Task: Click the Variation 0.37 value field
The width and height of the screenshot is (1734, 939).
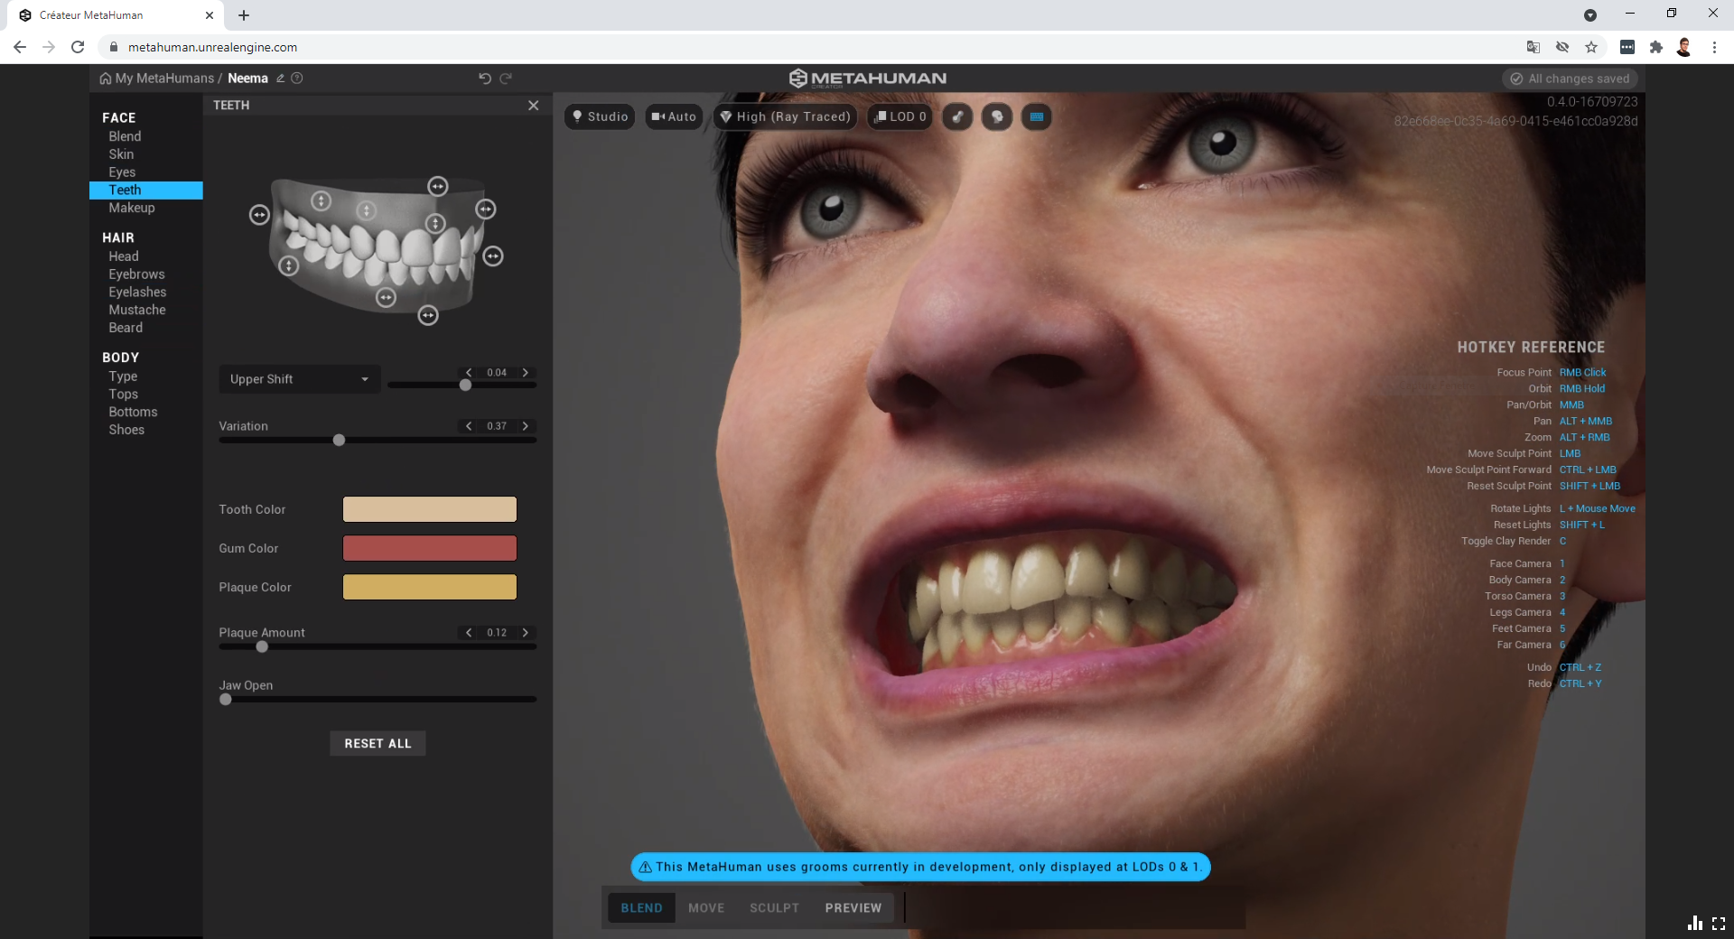Action: point(497,426)
